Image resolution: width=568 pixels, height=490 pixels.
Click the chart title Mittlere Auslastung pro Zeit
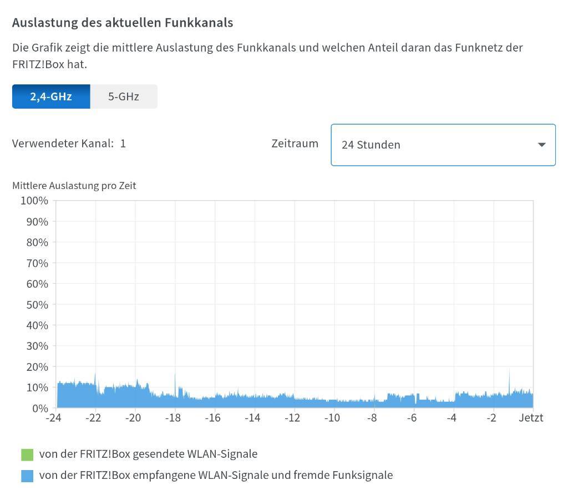(74, 186)
